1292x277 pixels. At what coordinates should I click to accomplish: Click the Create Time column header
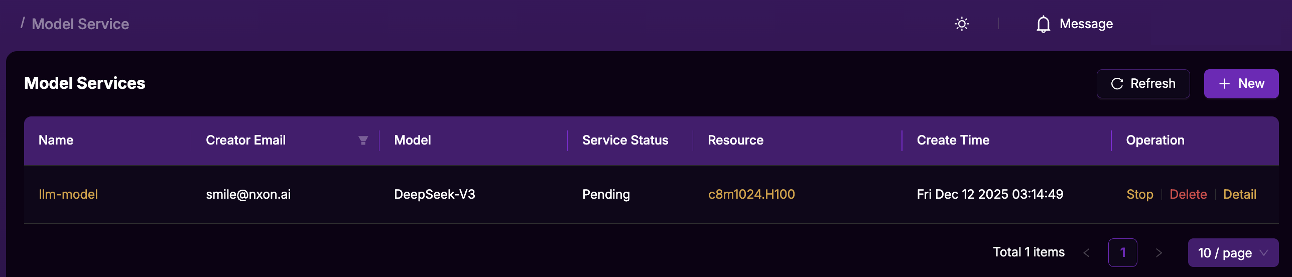(x=953, y=141)
